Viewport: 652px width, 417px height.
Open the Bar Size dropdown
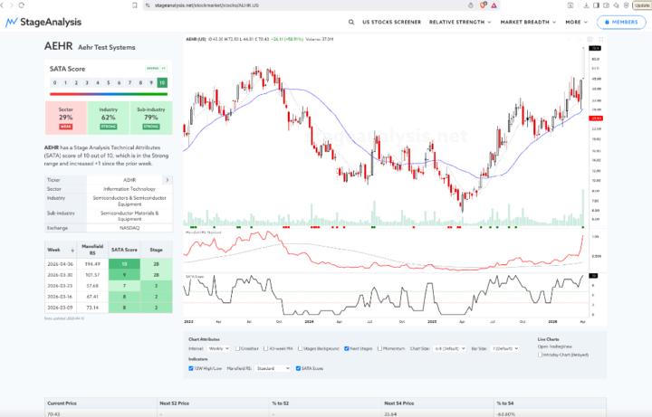(x=505, y=348)
